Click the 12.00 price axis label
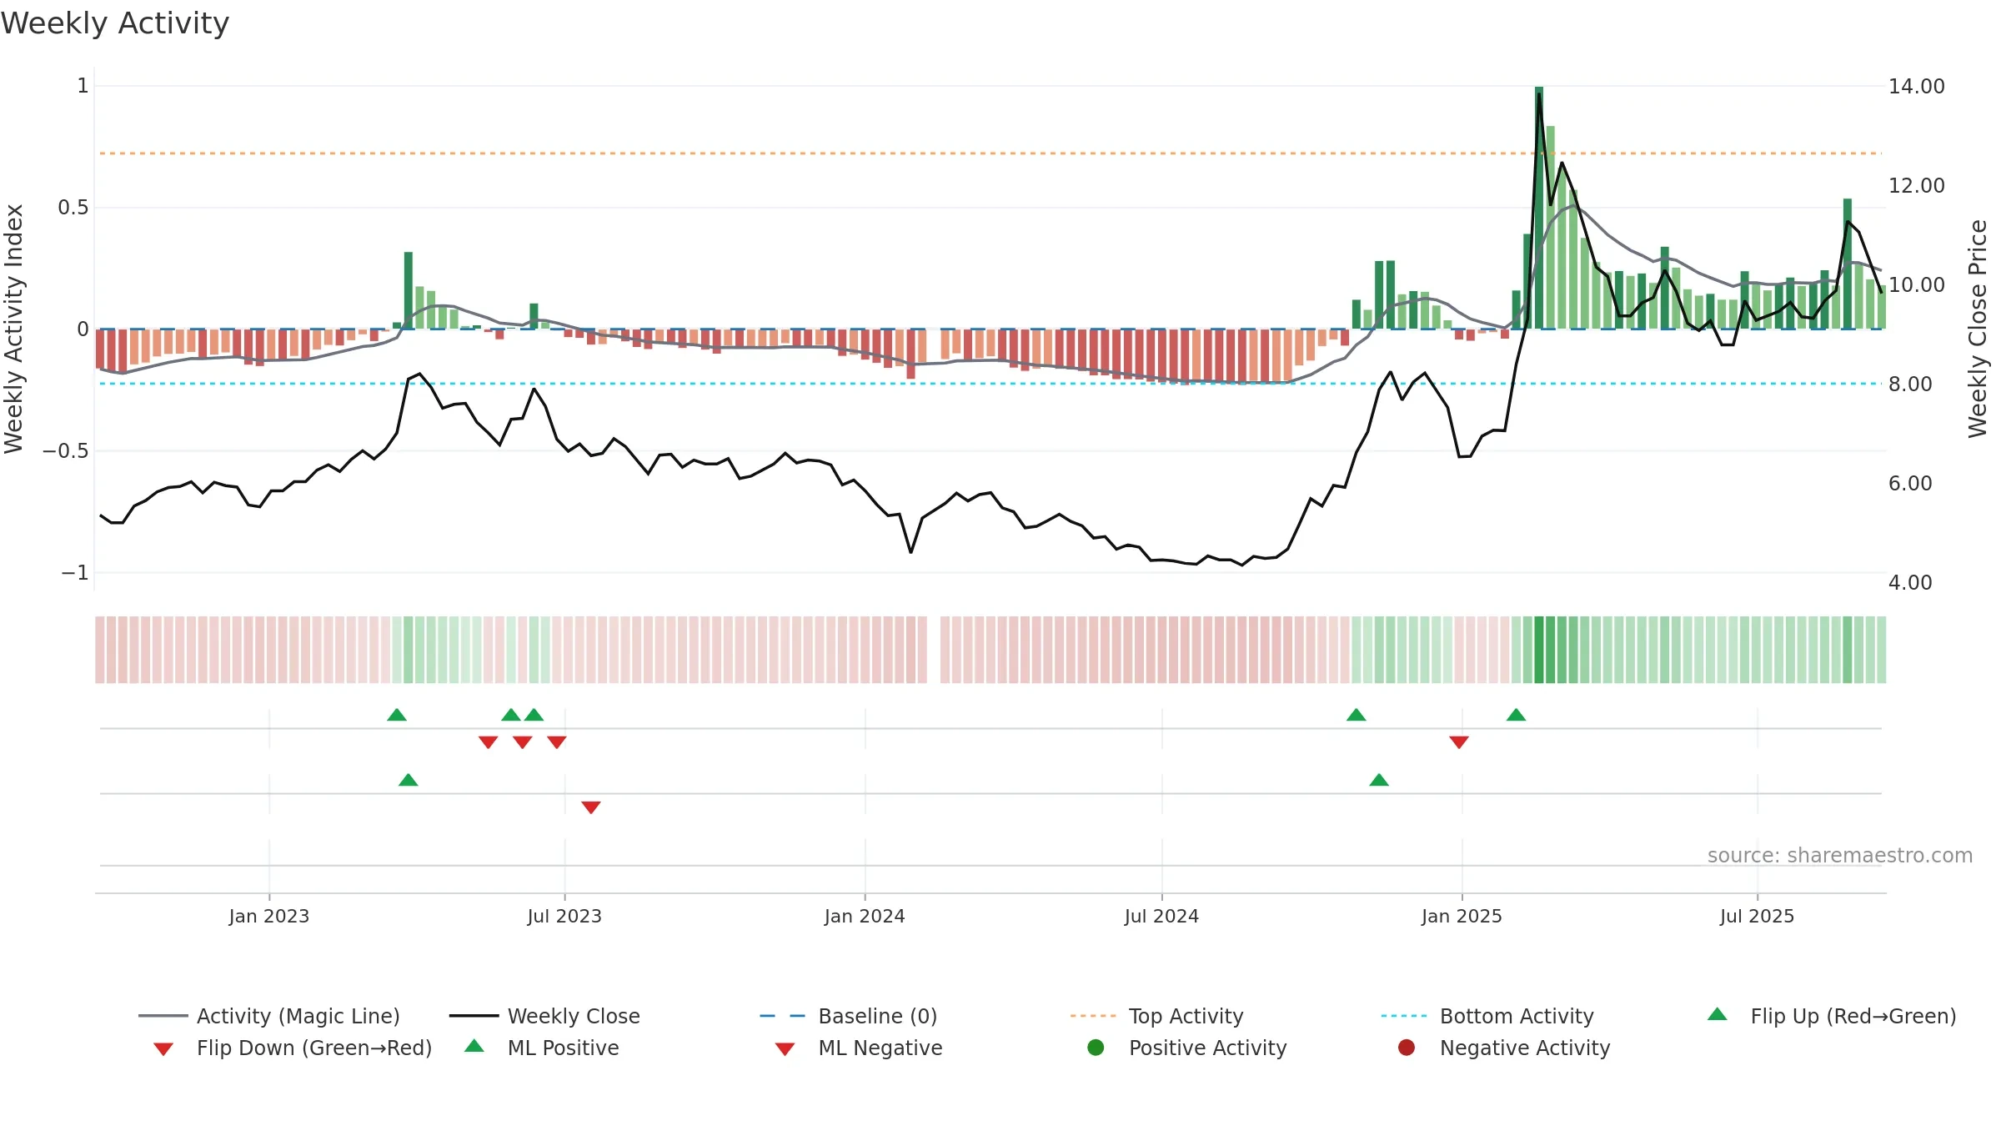Viewport: 2001px width, 1126px height. point(1917,185)
